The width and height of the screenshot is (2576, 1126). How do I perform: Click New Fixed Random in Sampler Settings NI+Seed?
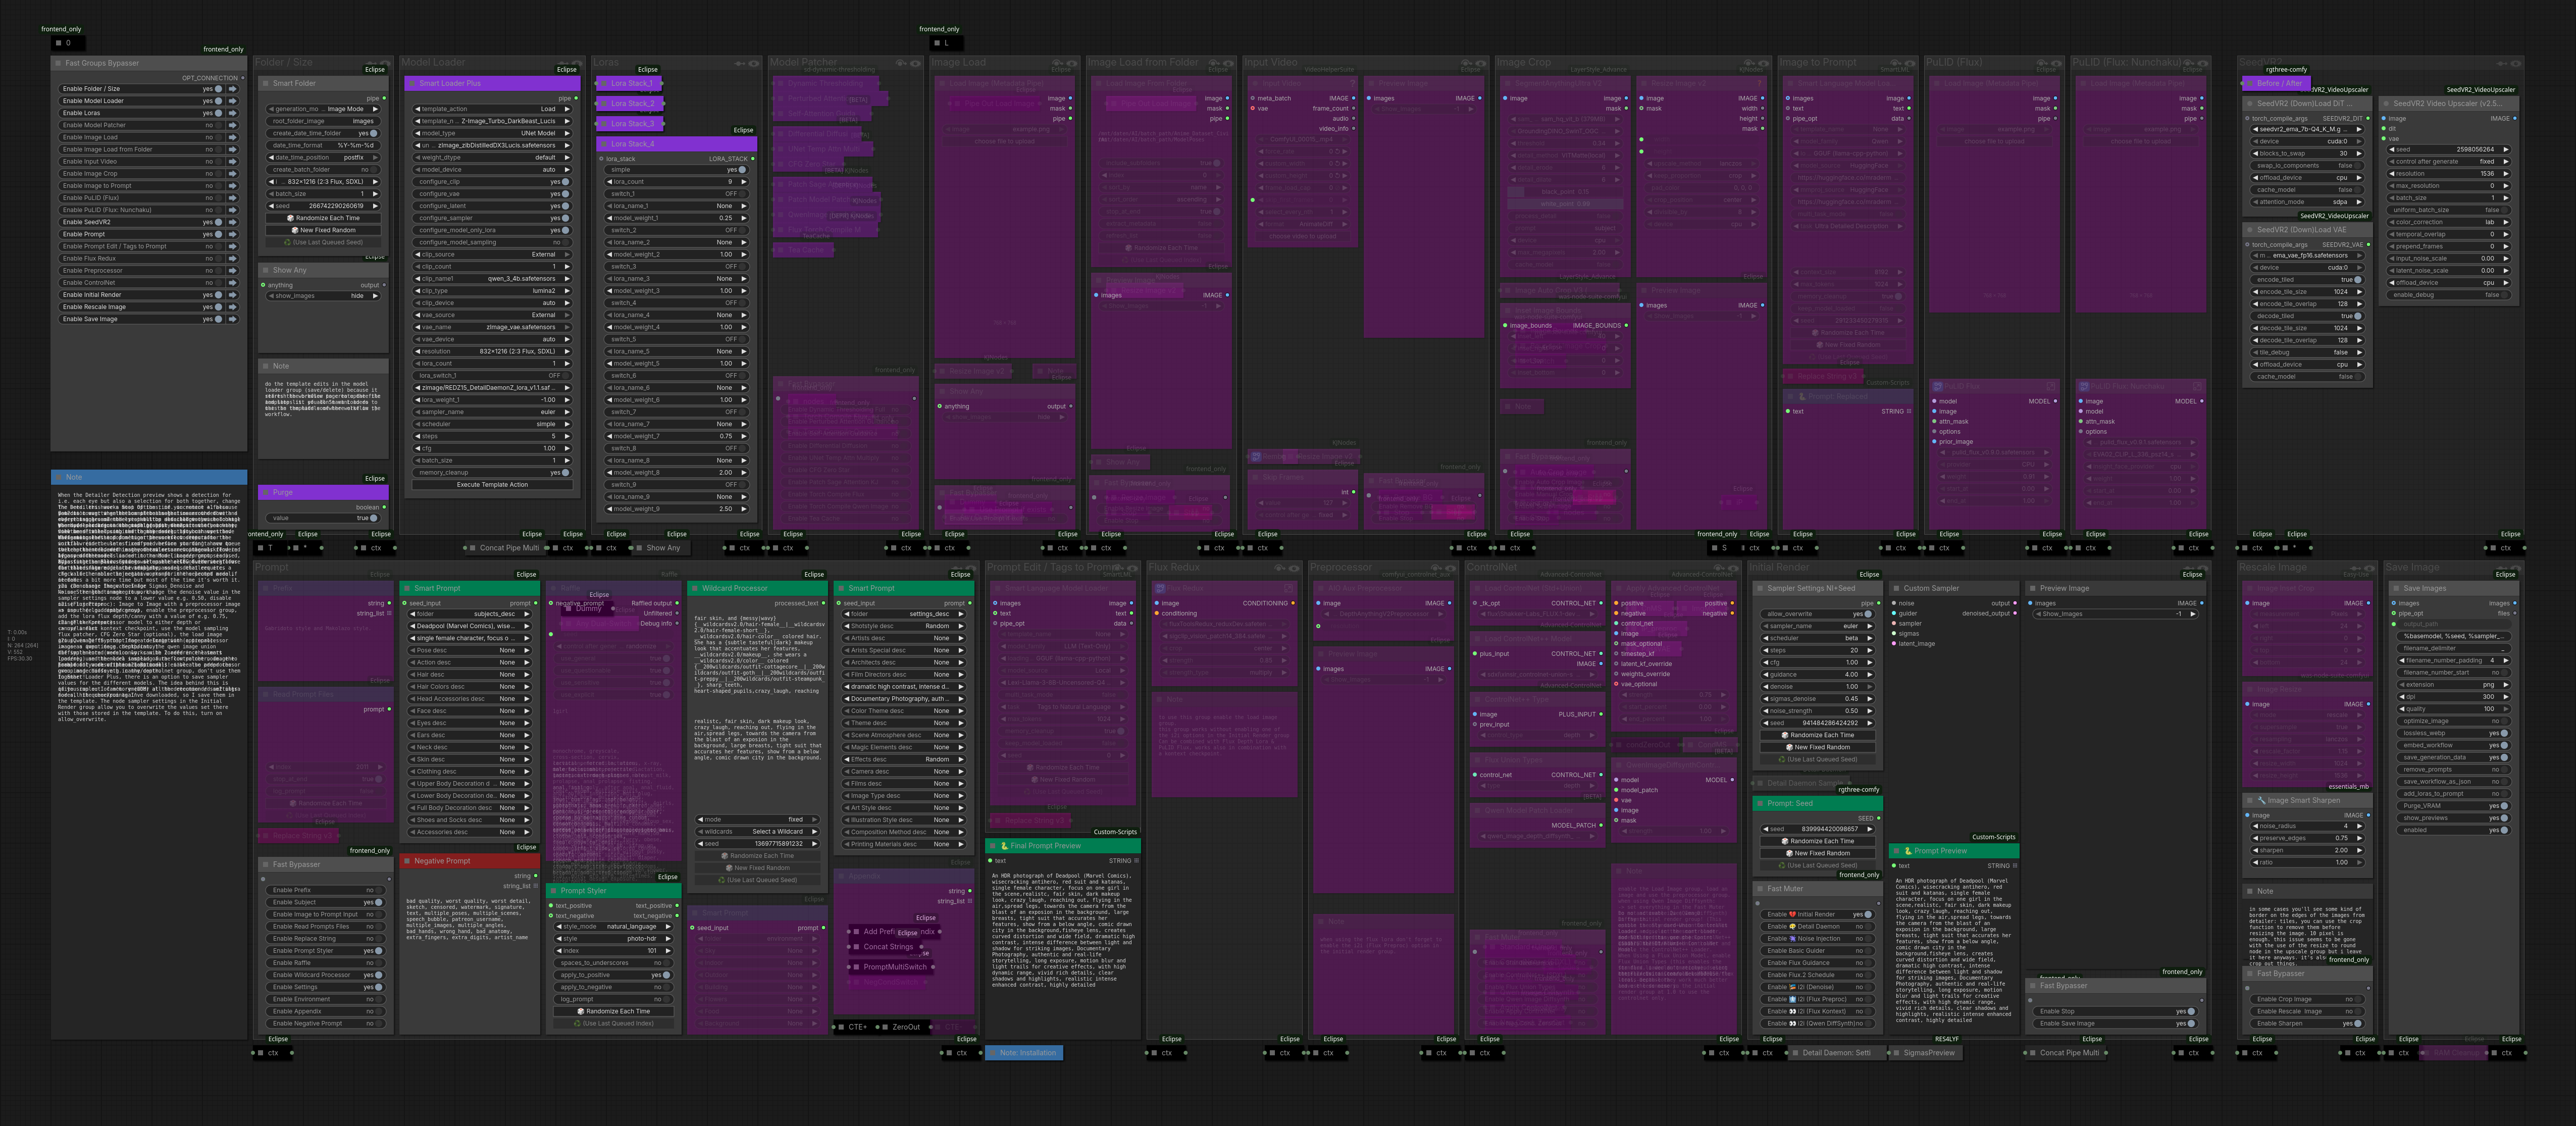point(1819,747)
